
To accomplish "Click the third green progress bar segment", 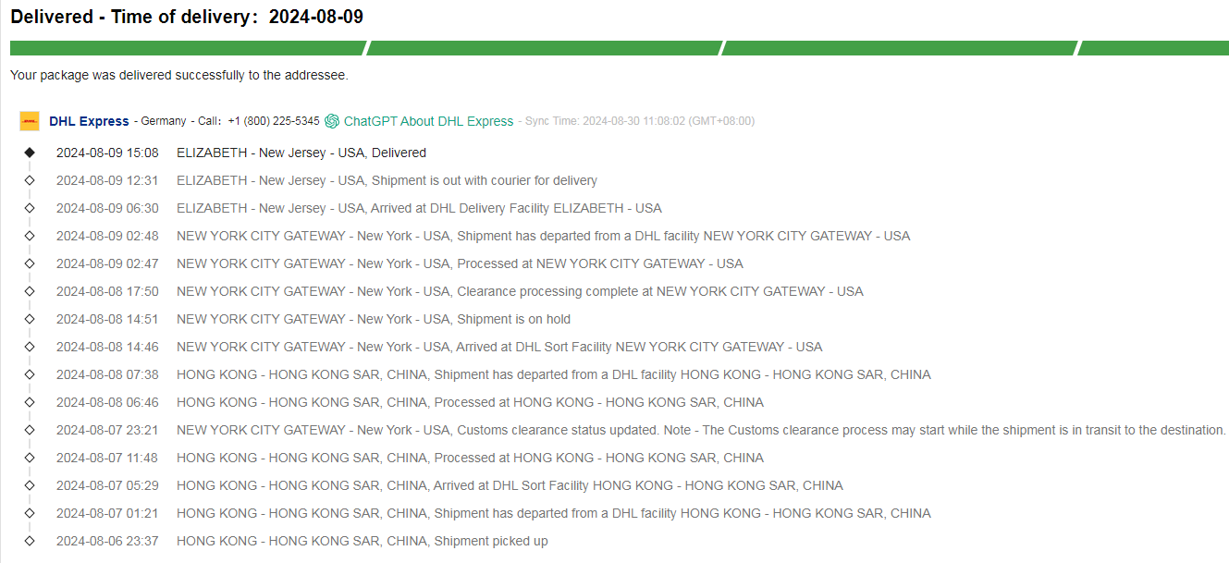I will pos(898,48).
